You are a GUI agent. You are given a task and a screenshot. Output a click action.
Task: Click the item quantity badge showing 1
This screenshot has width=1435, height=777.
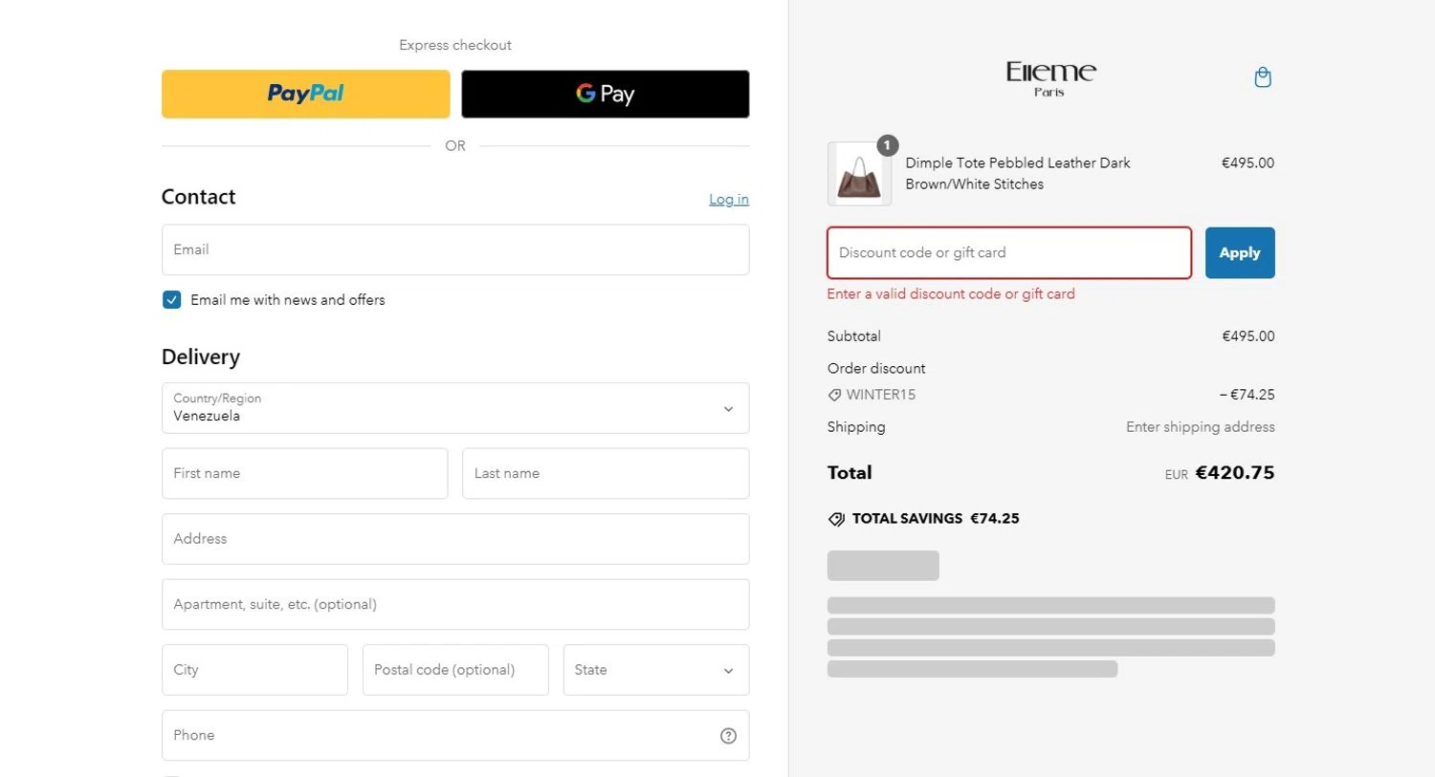coord(888,145)
